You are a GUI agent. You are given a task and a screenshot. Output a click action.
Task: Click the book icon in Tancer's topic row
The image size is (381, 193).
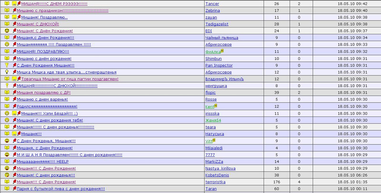coord(7,4)
